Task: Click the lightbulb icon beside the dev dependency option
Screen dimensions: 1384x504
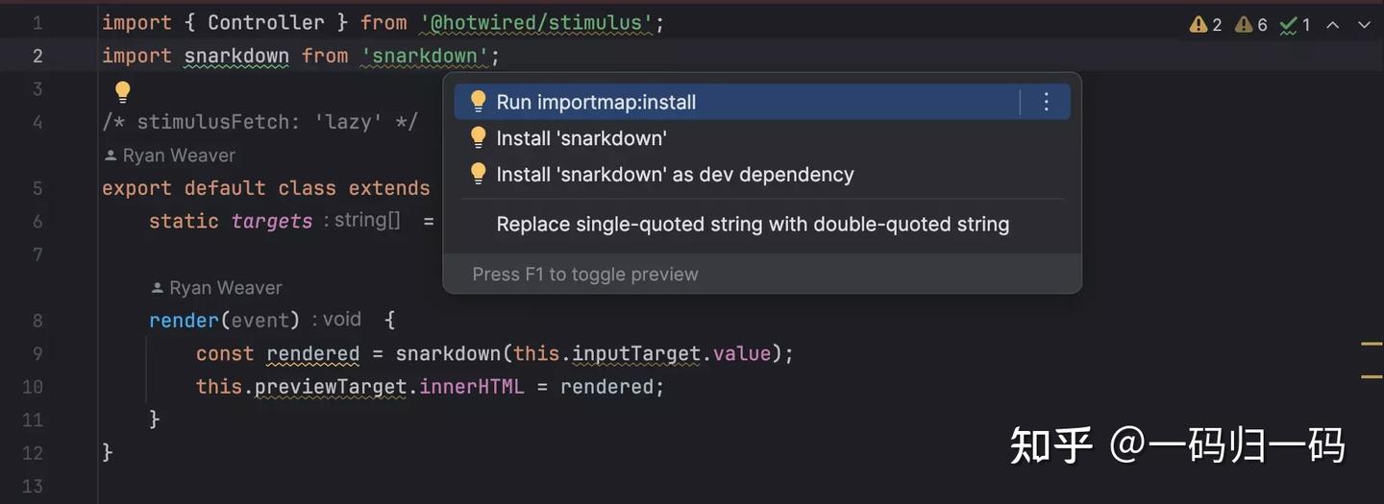Action: [x=478, y=175]
